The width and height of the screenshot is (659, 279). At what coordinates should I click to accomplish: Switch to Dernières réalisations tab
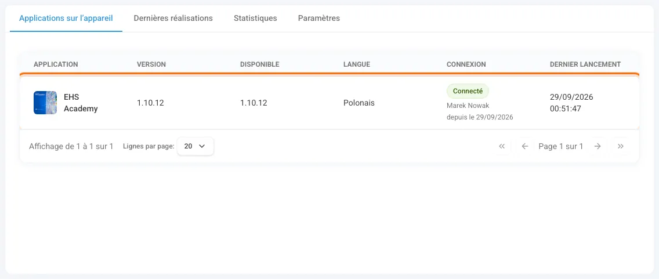click(x=173, y=18)
